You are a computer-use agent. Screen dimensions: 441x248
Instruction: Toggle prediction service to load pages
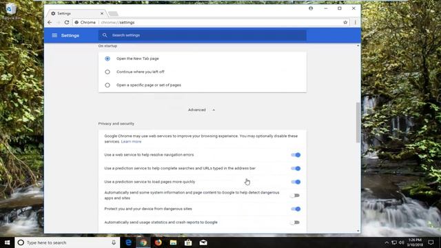[x=296, y=182]
